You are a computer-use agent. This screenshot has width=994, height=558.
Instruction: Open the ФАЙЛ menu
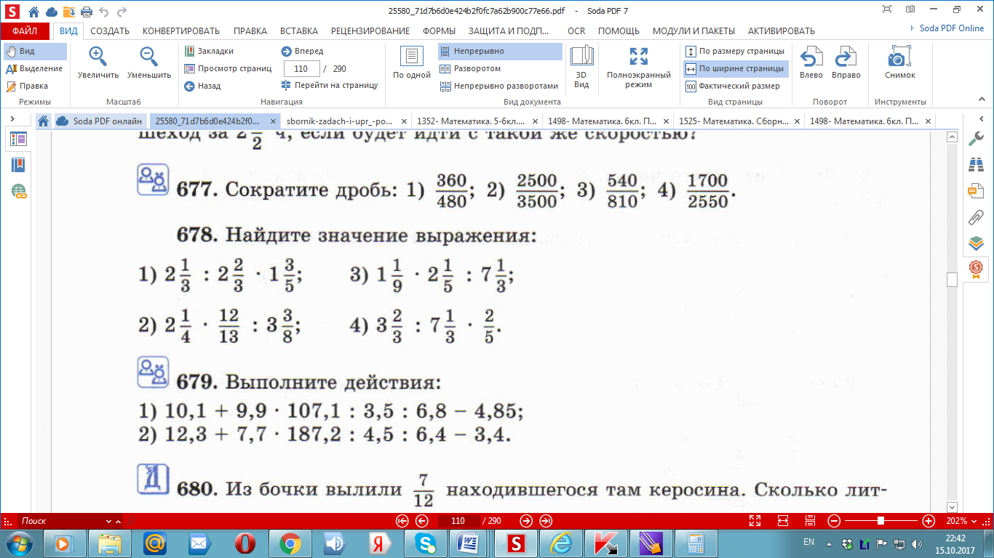point(25,31)
